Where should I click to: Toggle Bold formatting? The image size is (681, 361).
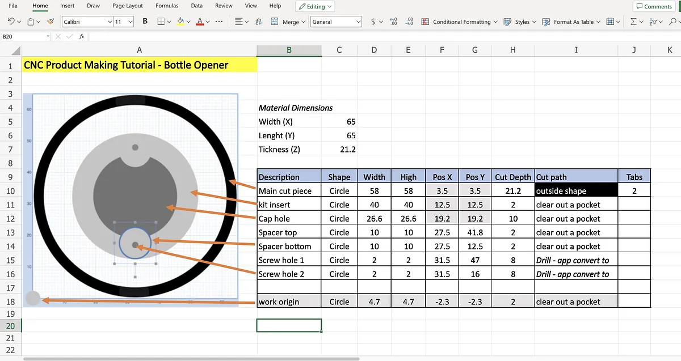tap(145, 22)
